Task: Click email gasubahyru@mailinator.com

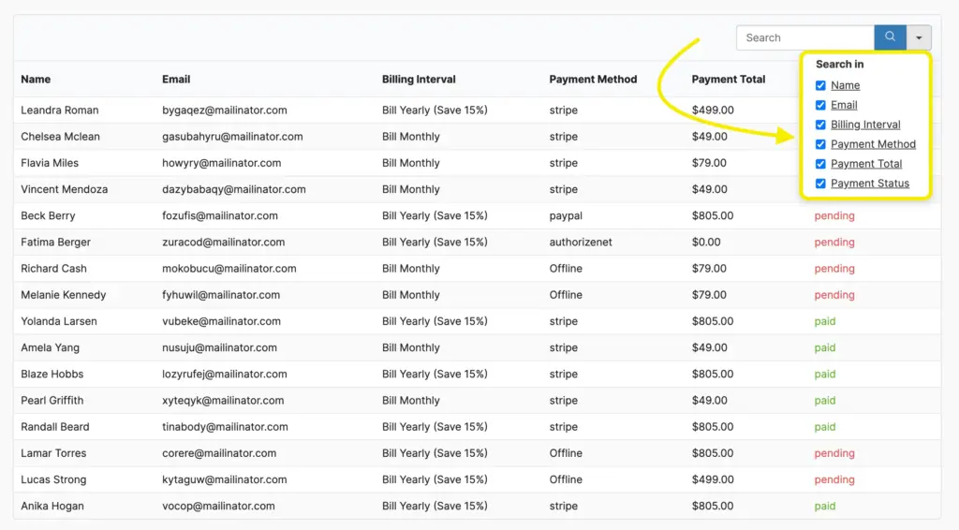Action: click(x=232, y=137)
